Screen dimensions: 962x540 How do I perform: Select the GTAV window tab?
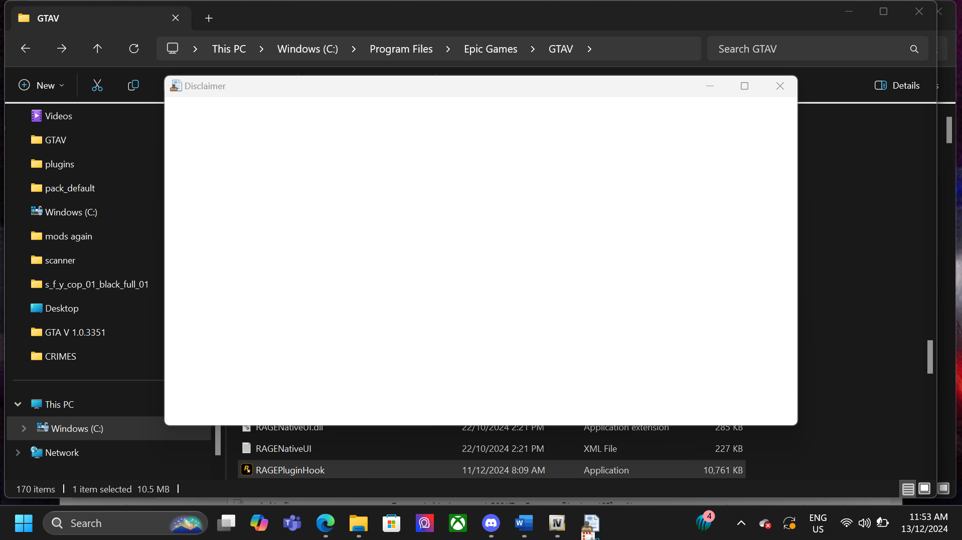pyautogui.click(x=100, y=18)
